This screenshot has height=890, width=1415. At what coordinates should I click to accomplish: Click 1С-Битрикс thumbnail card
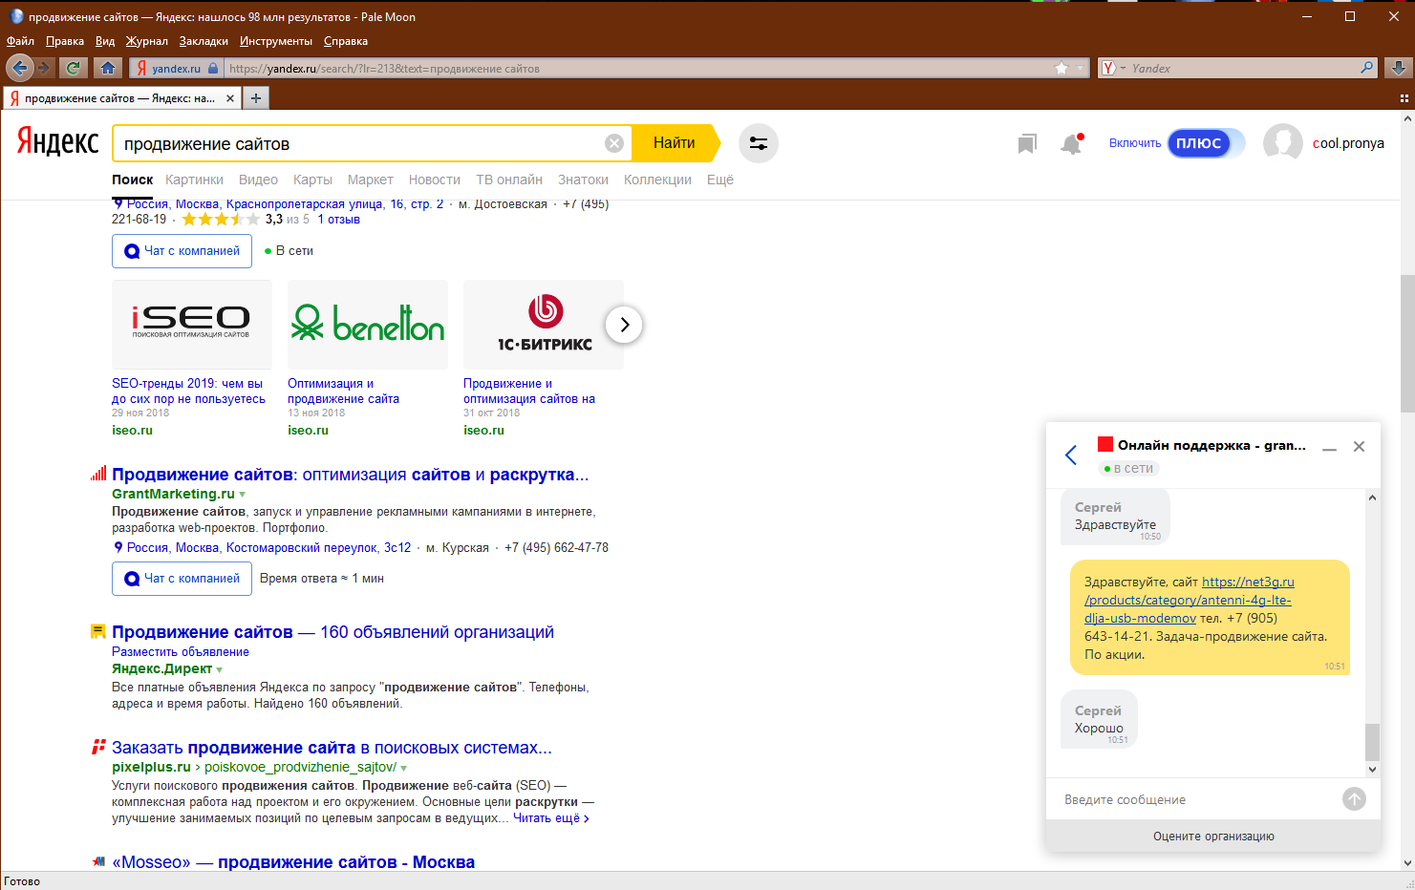544,325
